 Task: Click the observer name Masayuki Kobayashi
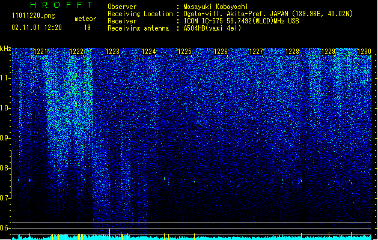216,7
